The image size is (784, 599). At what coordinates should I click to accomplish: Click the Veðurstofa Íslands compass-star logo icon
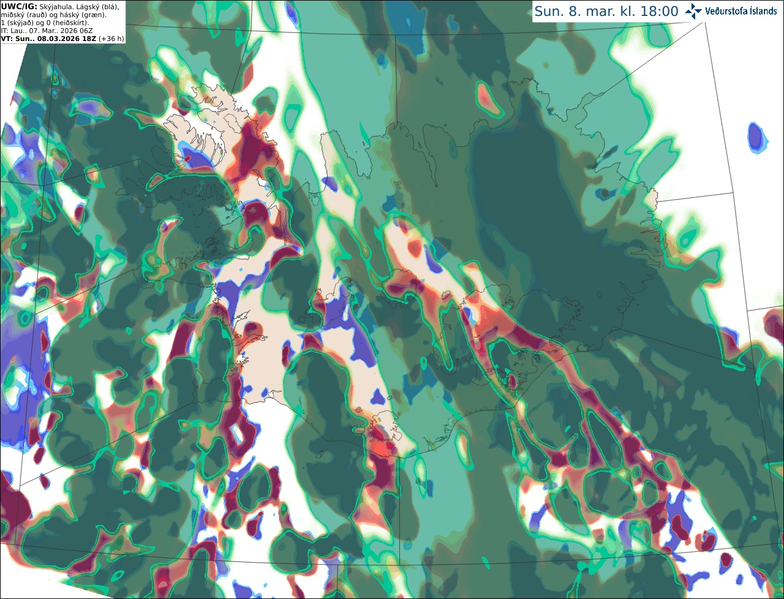click(x=693, y=11)
